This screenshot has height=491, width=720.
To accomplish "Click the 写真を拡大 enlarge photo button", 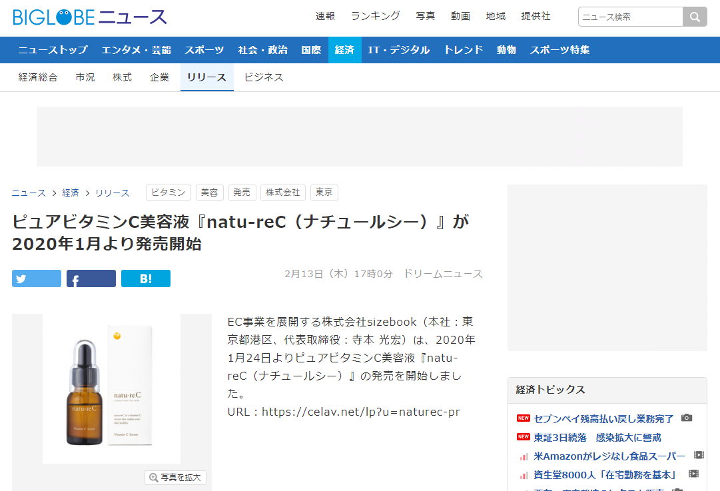I will [175, 478].
